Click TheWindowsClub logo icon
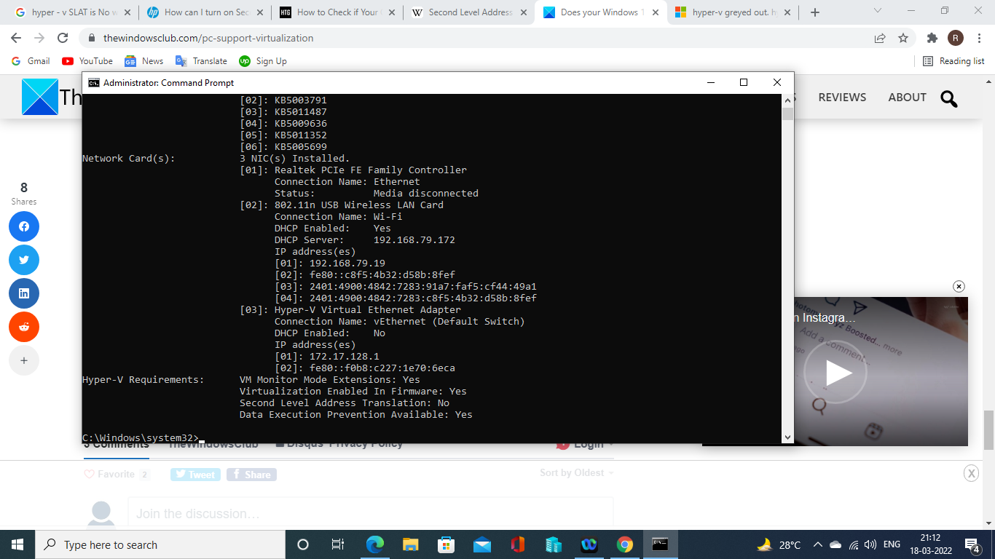 pos(39,97)
